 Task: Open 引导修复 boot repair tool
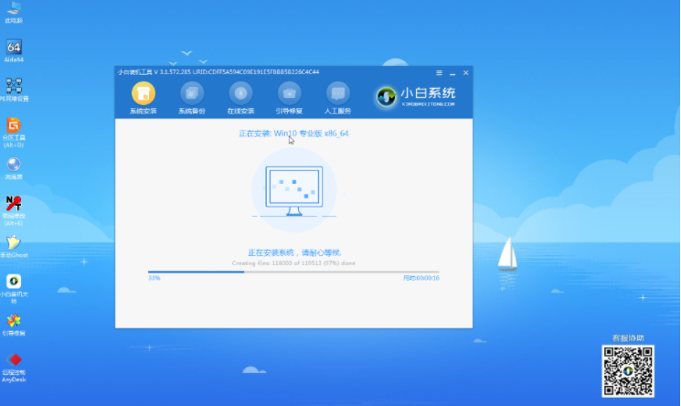(x=290, y=93)
